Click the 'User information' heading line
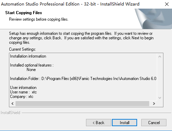Viewport: 172px width, 131px height. pyautogui.click(x=23, y=88)
